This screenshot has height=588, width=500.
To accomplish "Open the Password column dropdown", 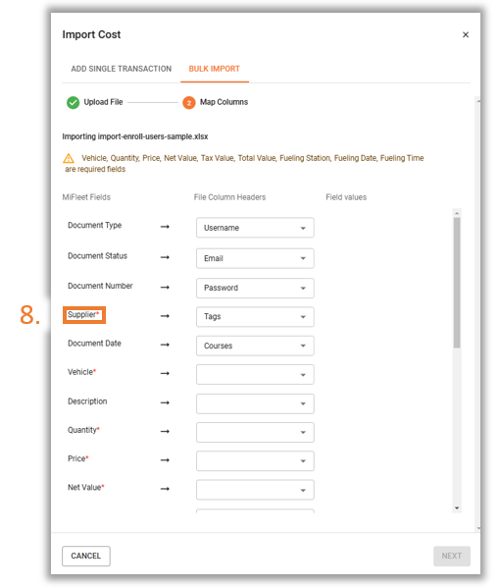I will 255,288.
